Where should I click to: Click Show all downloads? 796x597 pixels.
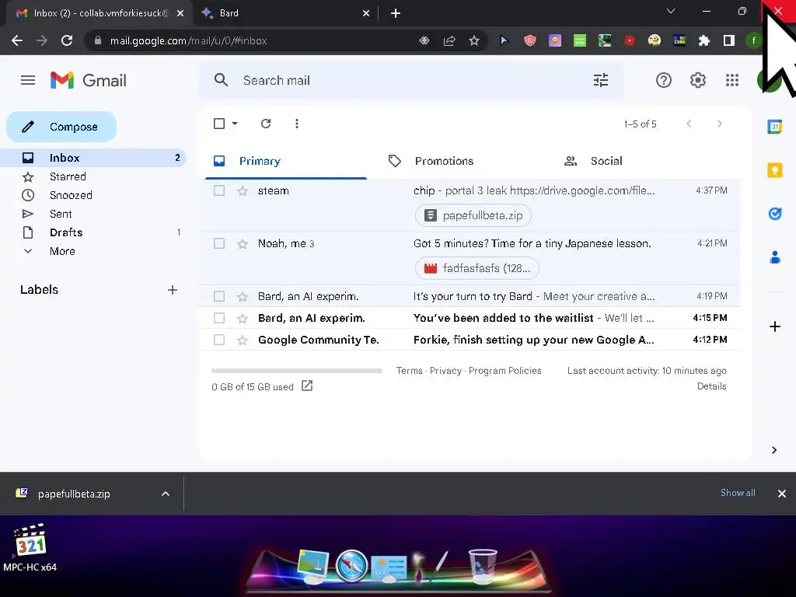click(x=738, y=492)
